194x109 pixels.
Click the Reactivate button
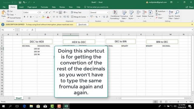[x=82, y=25]
